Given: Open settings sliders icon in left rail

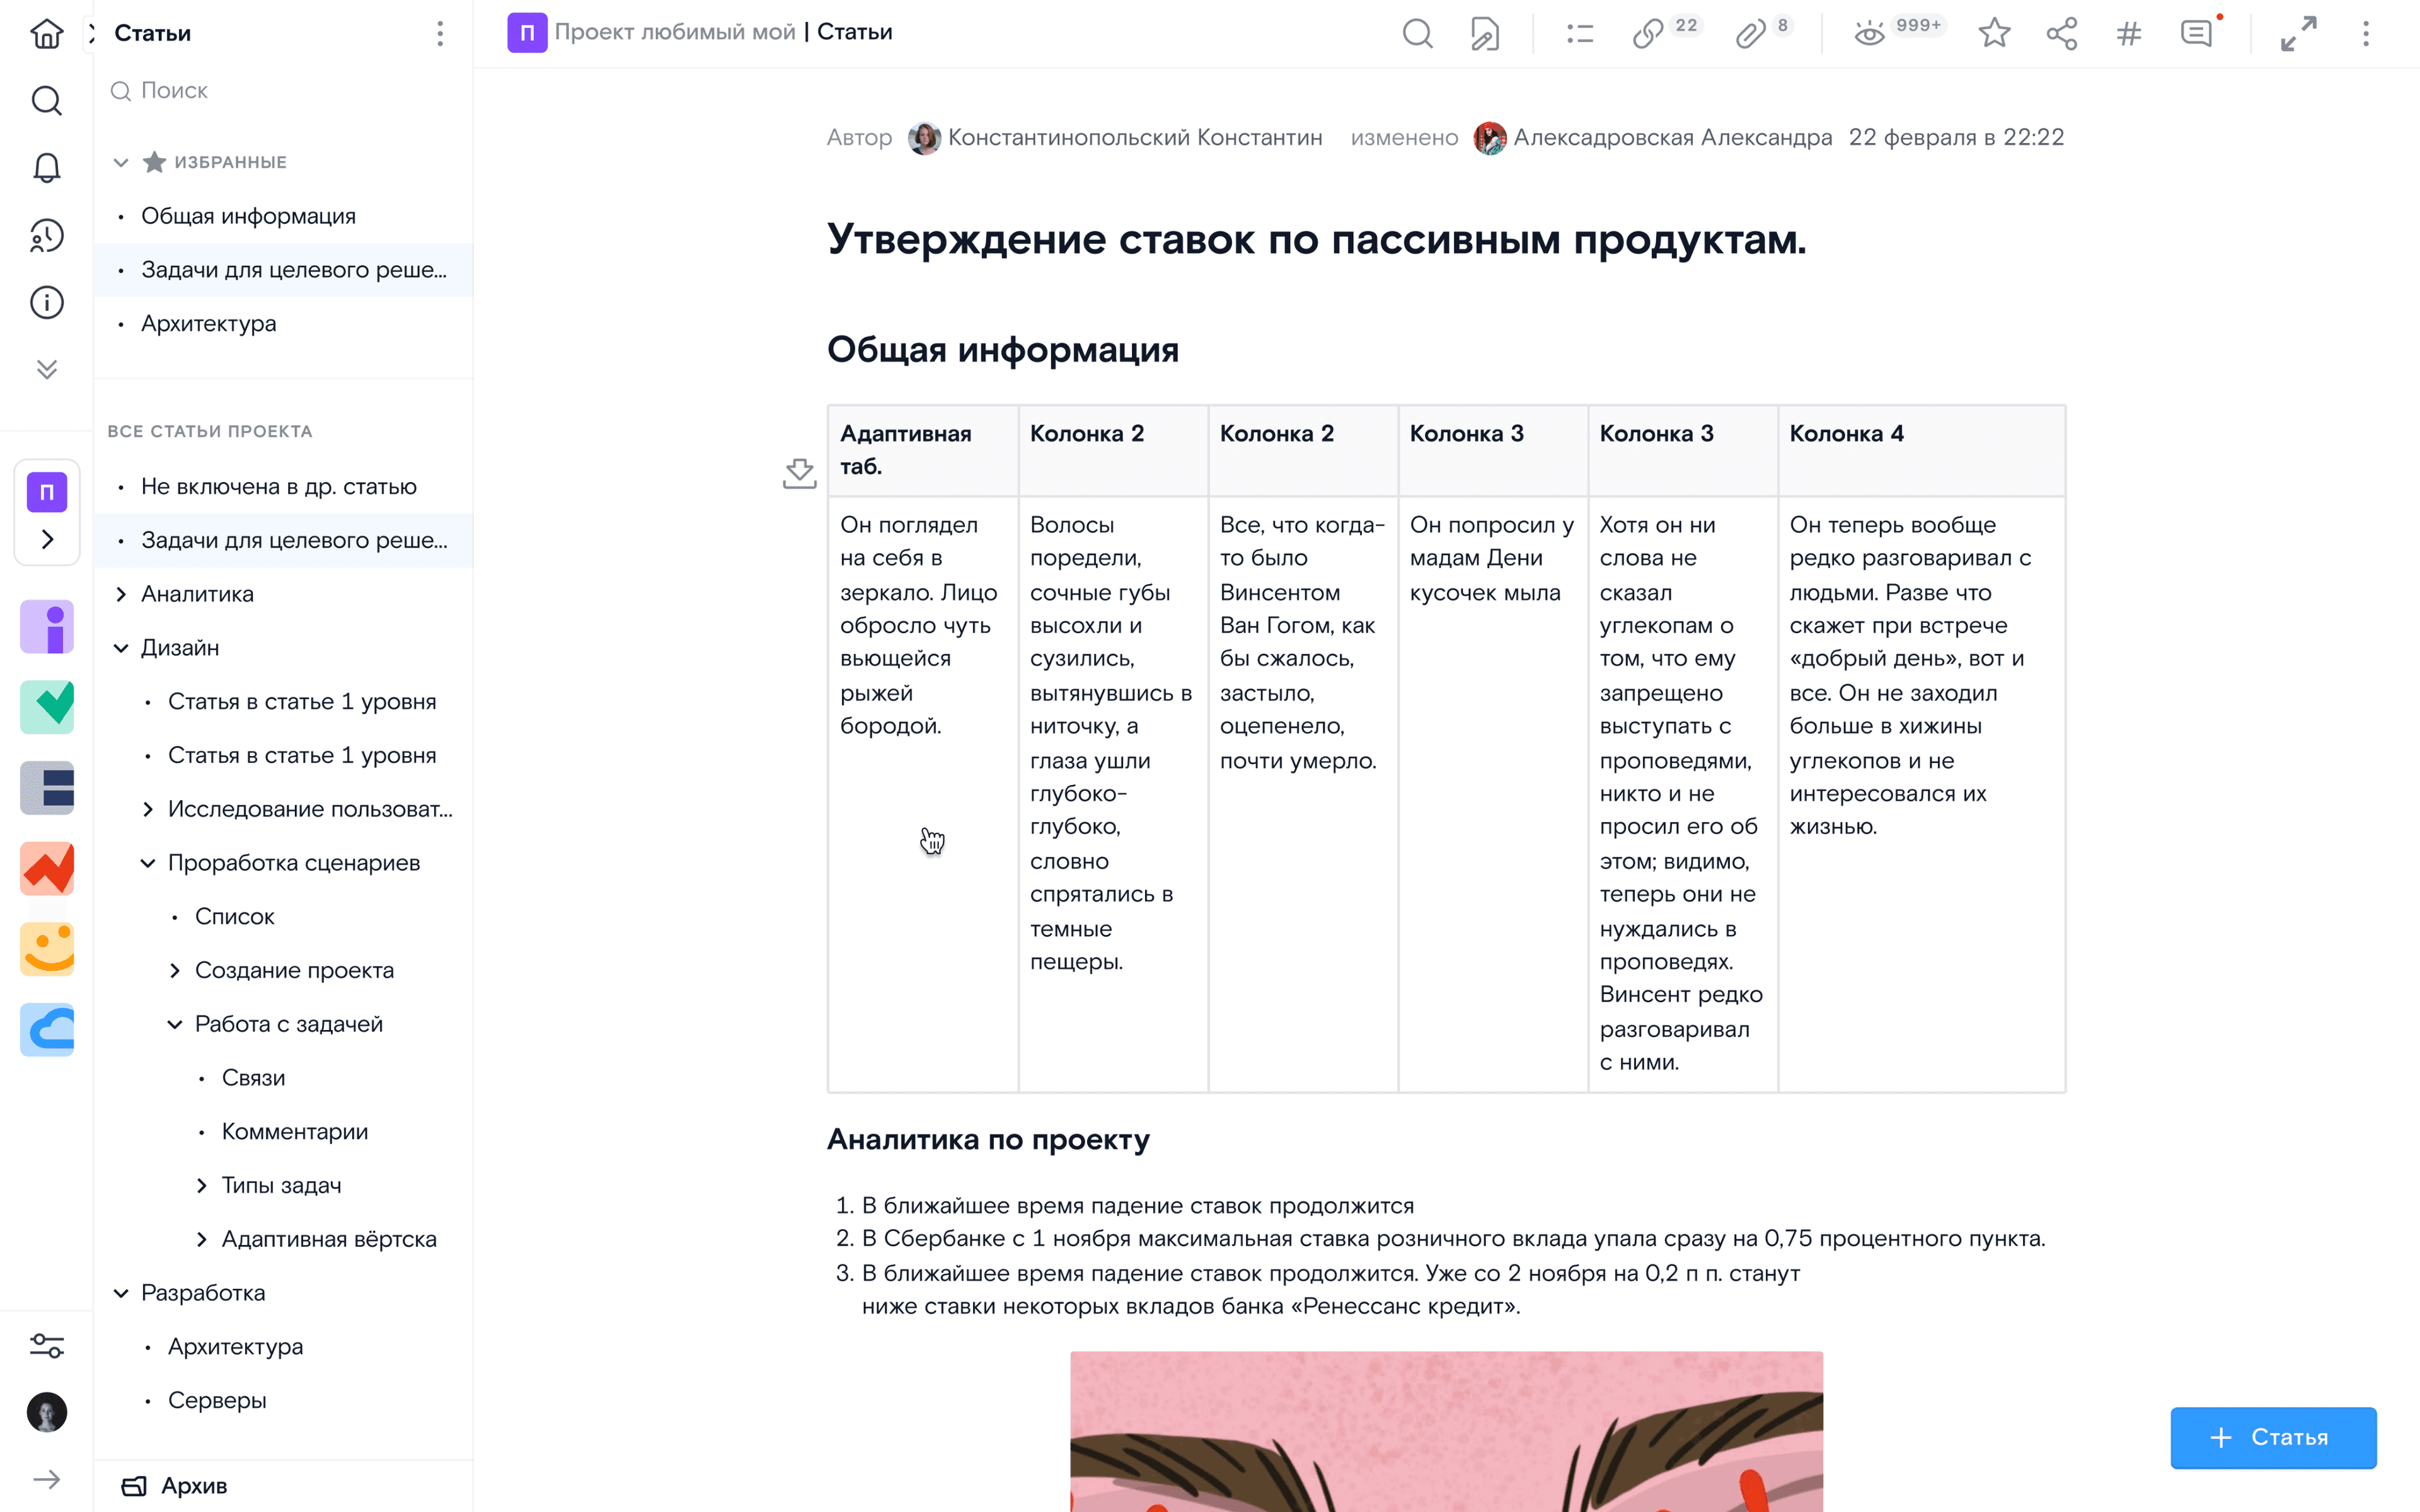Looking at the screenshot, I should pyautogui.click(x=47, y=1345).
